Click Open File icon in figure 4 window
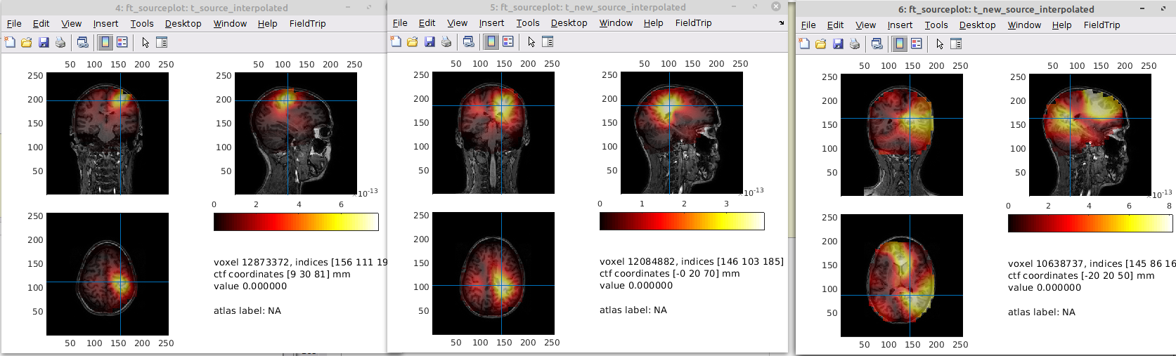Screen dimensions: 1176x356 tap(27, 43)
